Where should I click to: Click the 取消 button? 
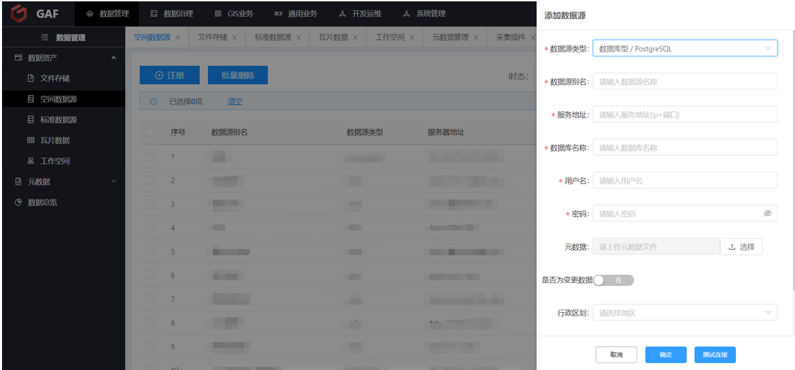(x=616, y=355)
